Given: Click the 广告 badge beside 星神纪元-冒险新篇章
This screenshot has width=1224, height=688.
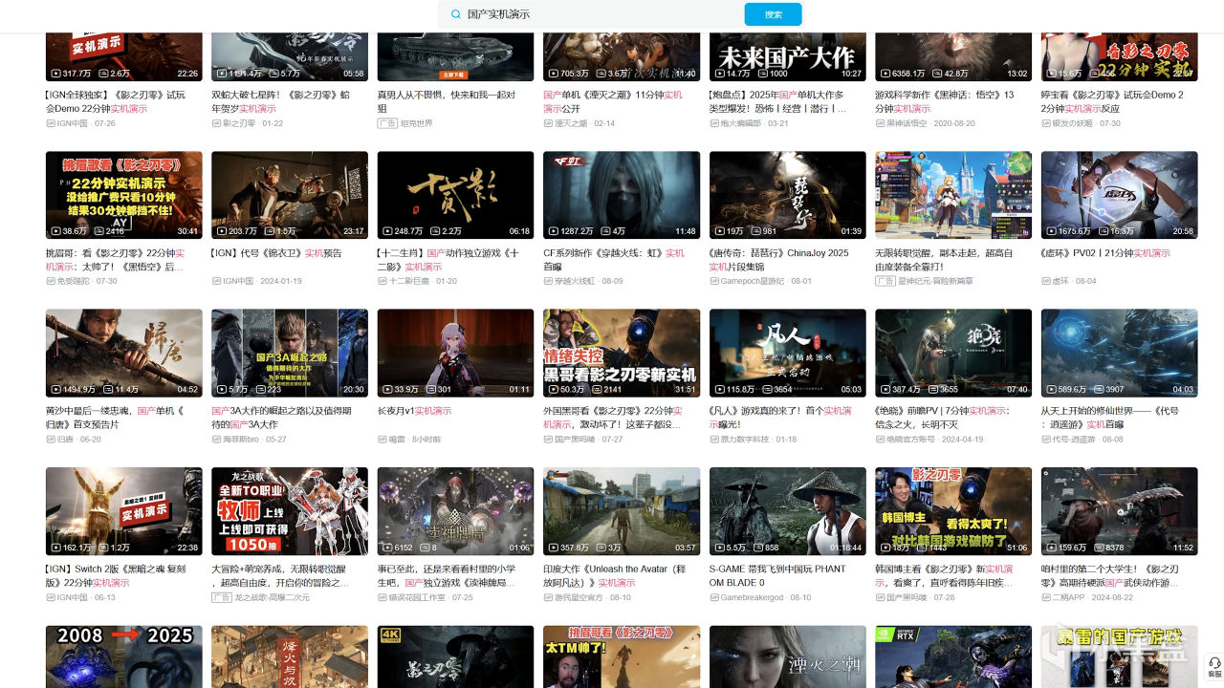Looking at the screenshot, I should tap(885, 281).
